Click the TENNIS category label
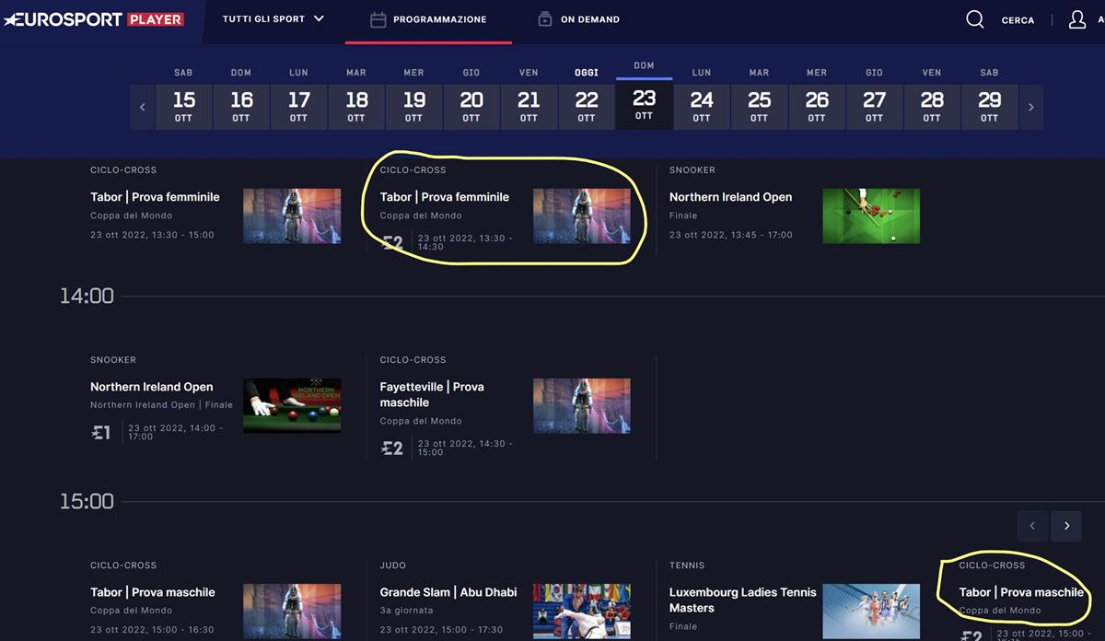This screenshot has height=641, width=1105. pos(687,565)
